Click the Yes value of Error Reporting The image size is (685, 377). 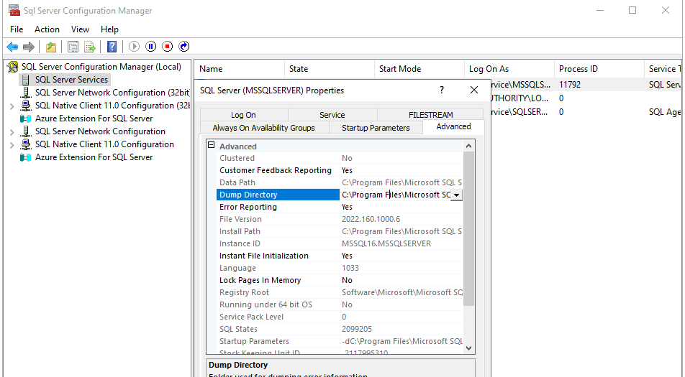348,207
